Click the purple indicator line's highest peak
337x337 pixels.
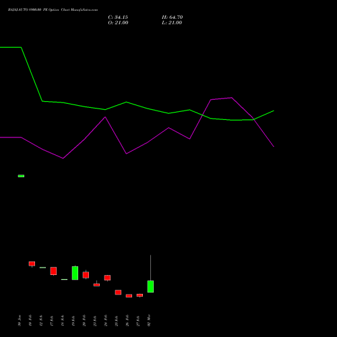click(x=231, y=98)
